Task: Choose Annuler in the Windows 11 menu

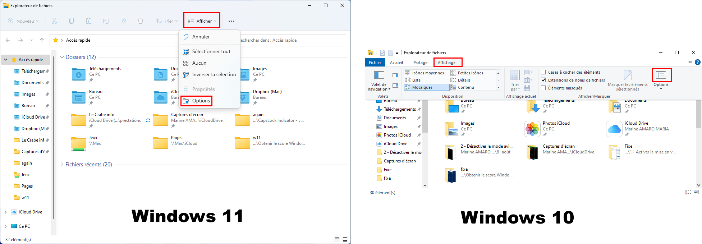Action: click(210, 37)
